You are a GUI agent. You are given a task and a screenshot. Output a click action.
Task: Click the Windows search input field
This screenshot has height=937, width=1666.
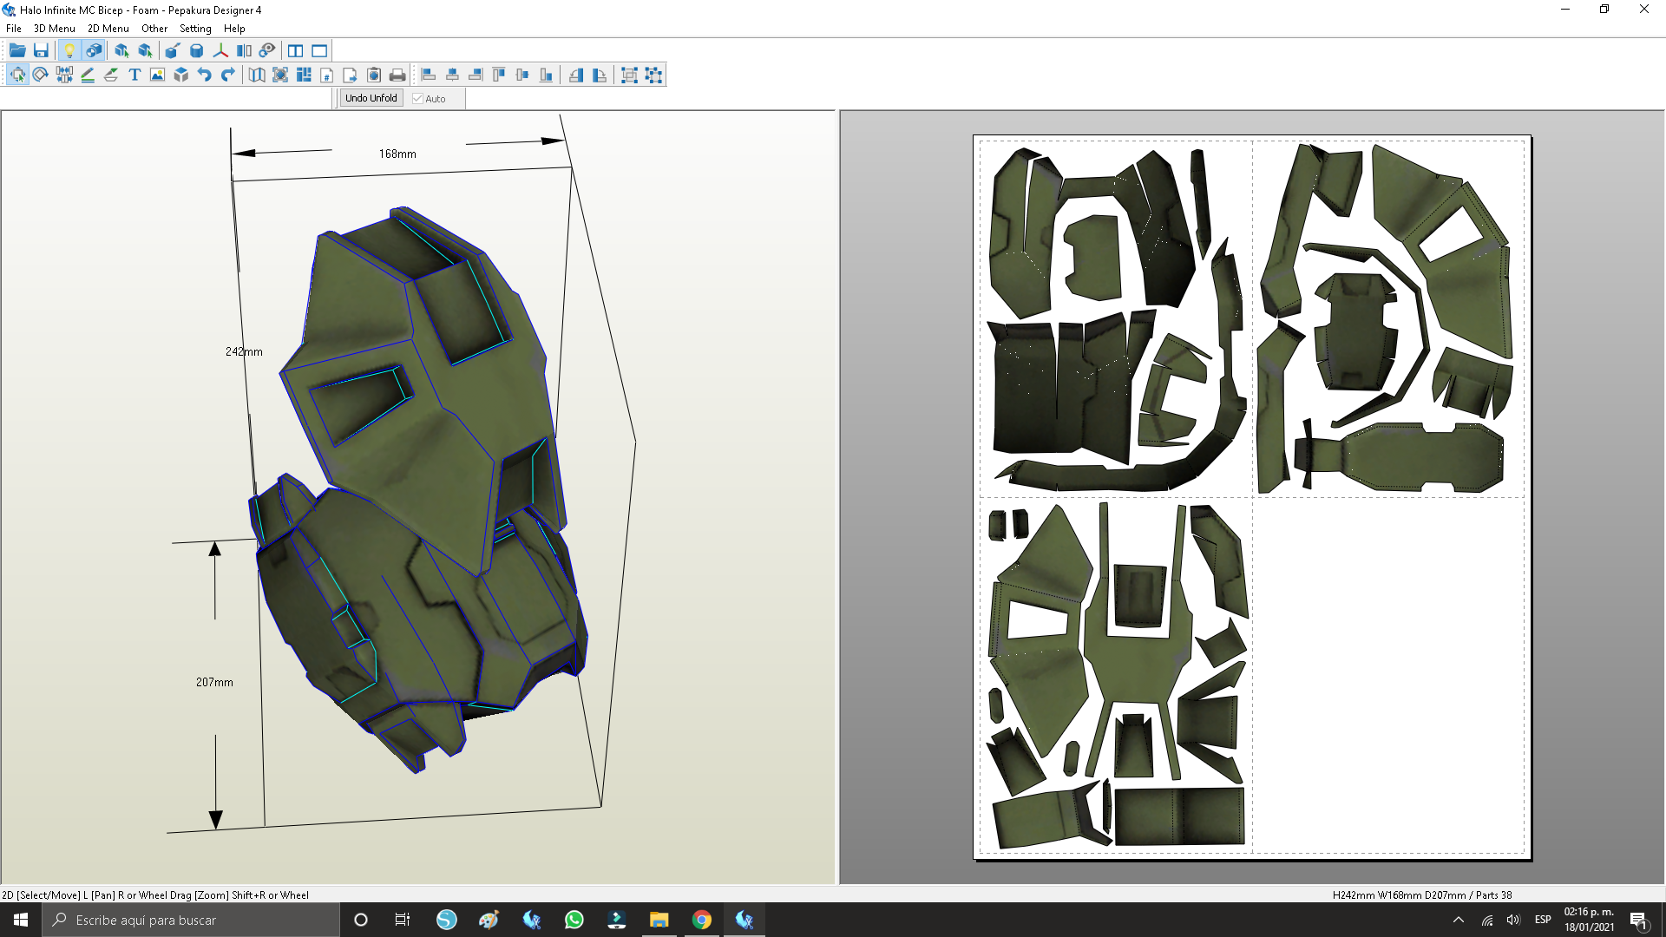tap(191, 920)
